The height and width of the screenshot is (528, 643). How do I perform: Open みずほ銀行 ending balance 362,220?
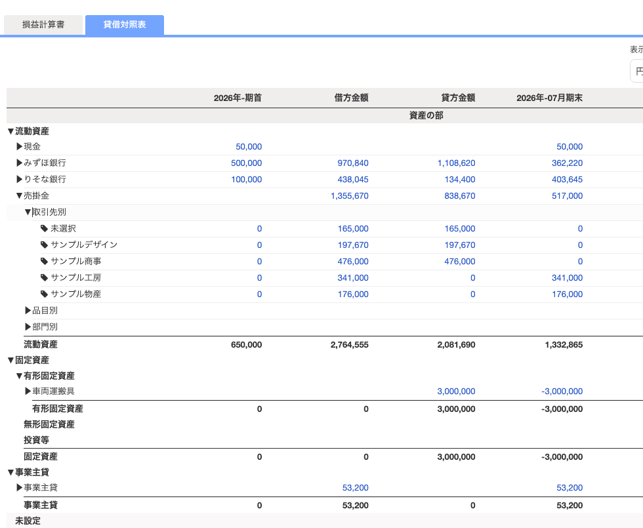click(567, 163)
